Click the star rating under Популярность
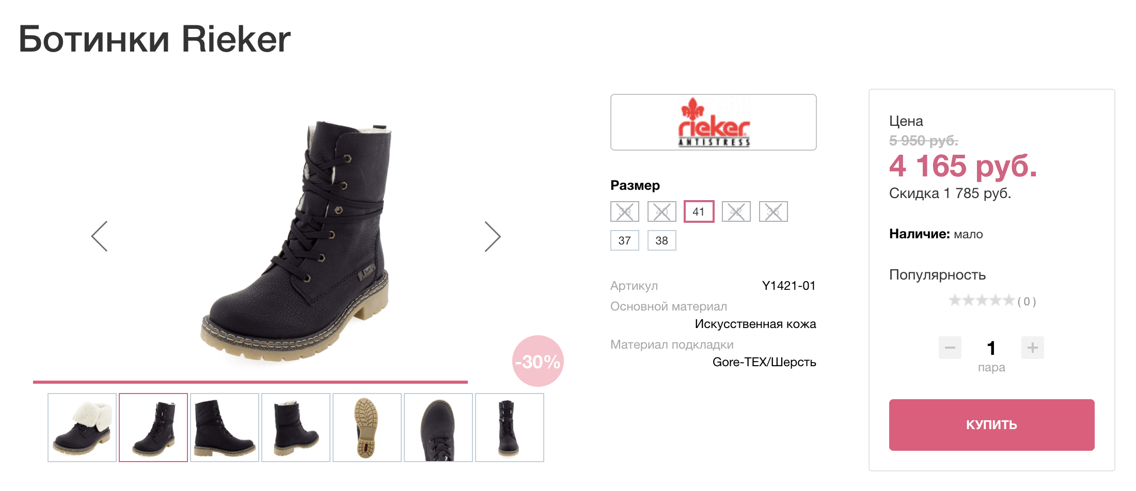 tap(981, 300)
